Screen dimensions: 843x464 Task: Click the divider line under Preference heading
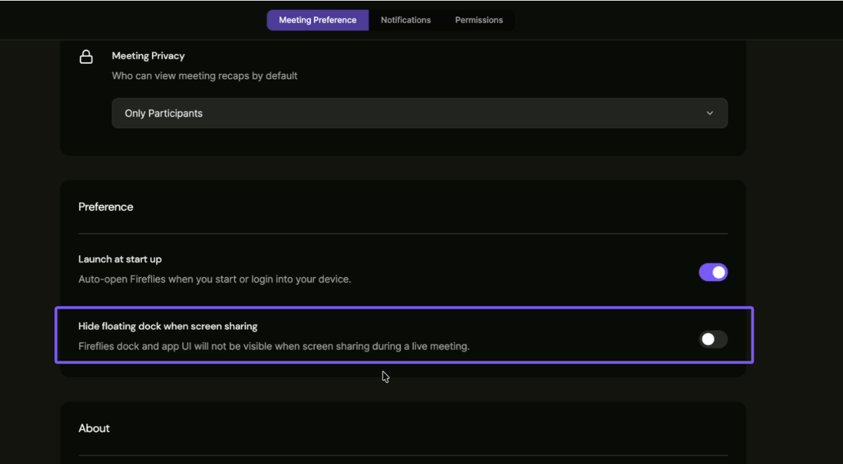coord(403,233)
